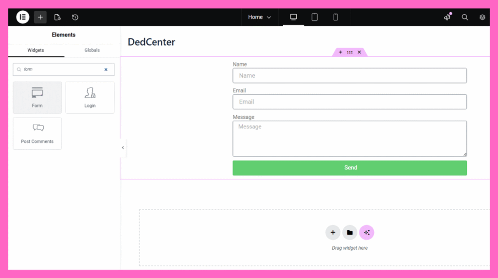The width and height of the screenshot is (498, 278).
Task: Open the Finder search icon
Action: point(464,17)
